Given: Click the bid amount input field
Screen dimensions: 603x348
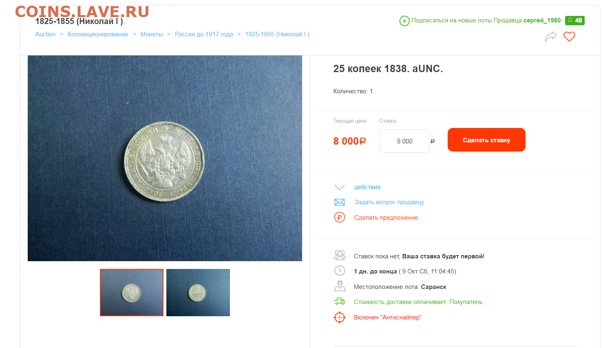Looking at the screenshot, I should point(404,141).
